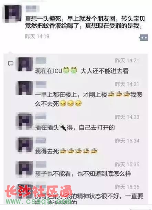This screenshot has width=152, height=210.
Task: Tap the first green sick emoji
Action: click(x=66, y=70)
